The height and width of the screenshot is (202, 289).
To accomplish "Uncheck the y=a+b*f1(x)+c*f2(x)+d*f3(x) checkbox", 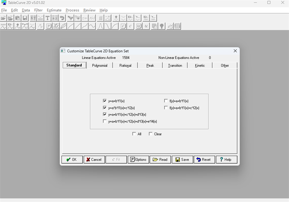I will (x=105, y=114).
